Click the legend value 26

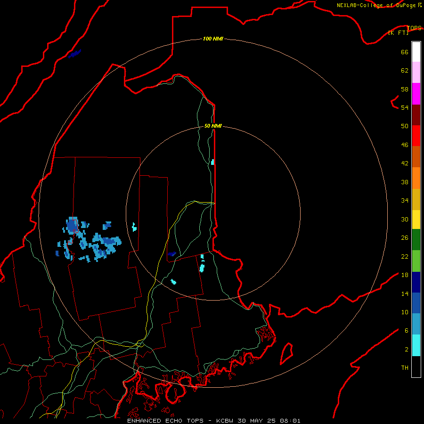405,238
